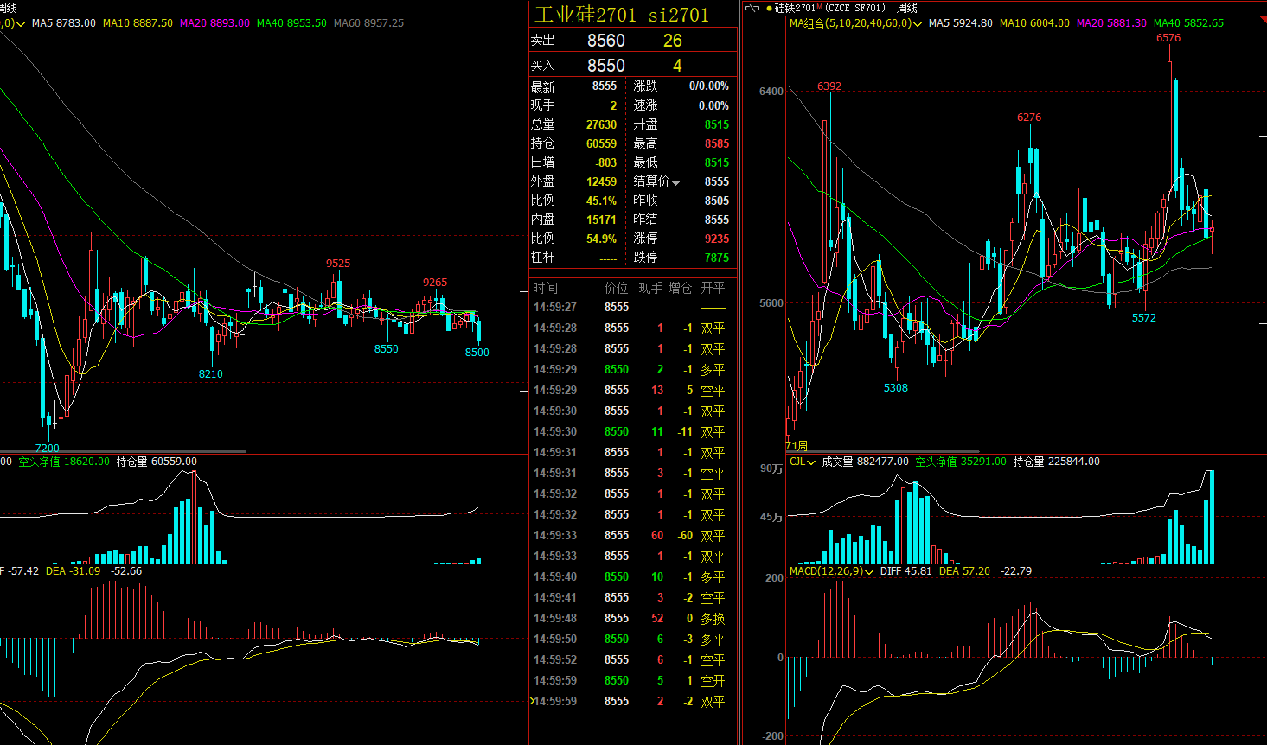This screenshot has height=745, width=1267.
Task: Click the horizontal scrollbar under the left chart
Action: point(123,451)
